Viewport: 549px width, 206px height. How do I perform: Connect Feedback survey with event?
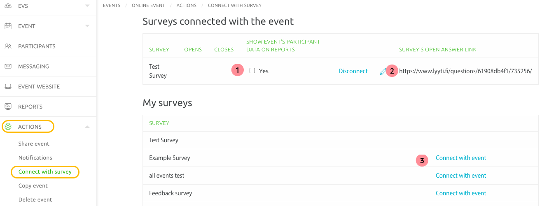click(x=461, y=193)
